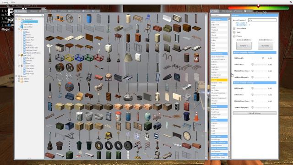The image size is (293, 165).
Task: Spawn the metal kettle prop
Action: pyautogui.click(x=128, y=97)
